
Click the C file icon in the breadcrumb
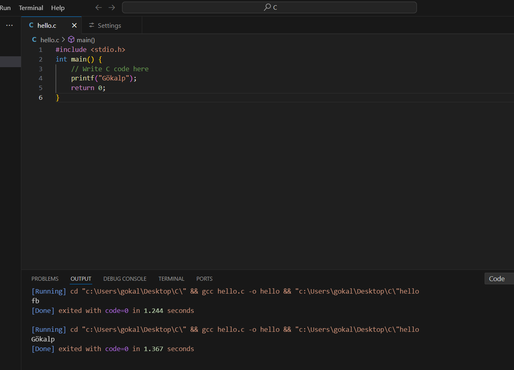coord(34,40)
